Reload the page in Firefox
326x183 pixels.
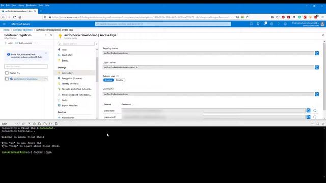pyautogui.click(x=14, y=17)
